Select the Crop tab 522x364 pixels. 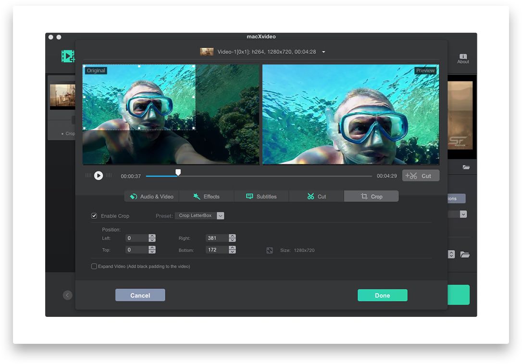pos(371,197)
